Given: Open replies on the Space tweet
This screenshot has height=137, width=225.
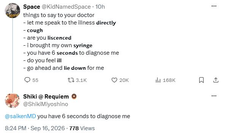Looking at the screenshot, I should (x=27, y=80).
